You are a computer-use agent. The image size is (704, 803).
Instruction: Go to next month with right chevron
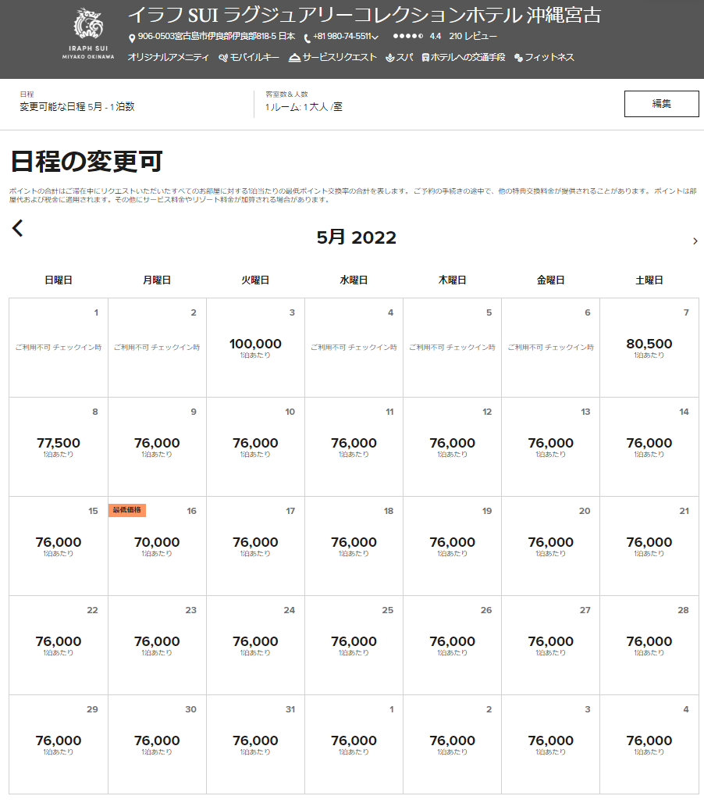coord(695,241)
